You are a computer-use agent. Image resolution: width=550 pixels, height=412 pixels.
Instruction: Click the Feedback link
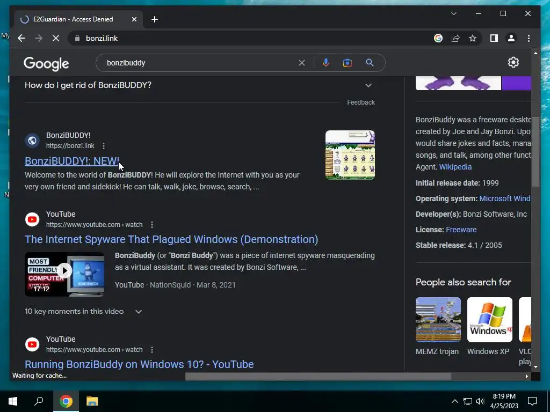361,102
